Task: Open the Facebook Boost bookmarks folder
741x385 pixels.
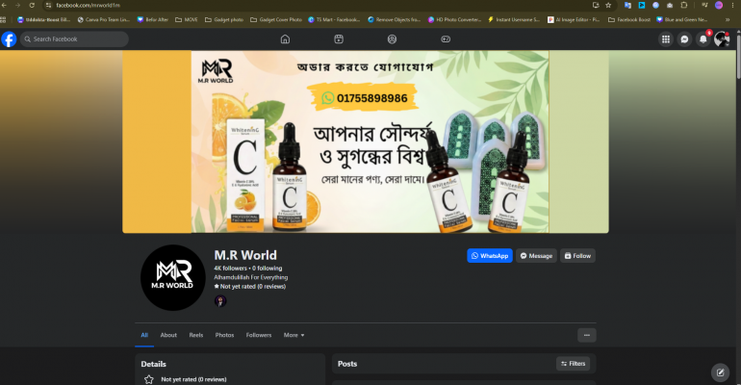Action: pyautogui.click(x=629, y=20)
